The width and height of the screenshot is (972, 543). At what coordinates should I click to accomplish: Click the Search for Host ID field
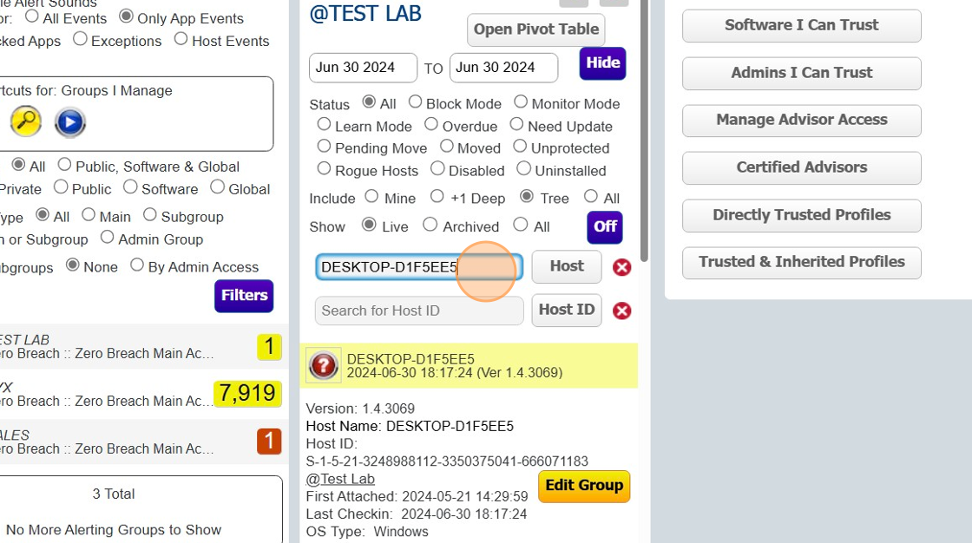coord(419,311)
